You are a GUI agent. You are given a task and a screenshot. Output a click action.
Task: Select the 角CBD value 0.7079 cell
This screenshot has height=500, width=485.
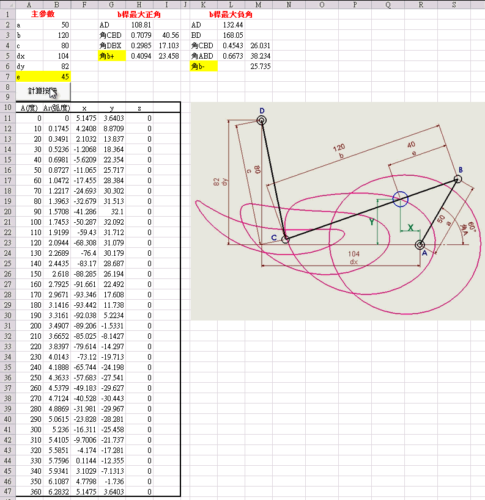click(x=139, y=35)
